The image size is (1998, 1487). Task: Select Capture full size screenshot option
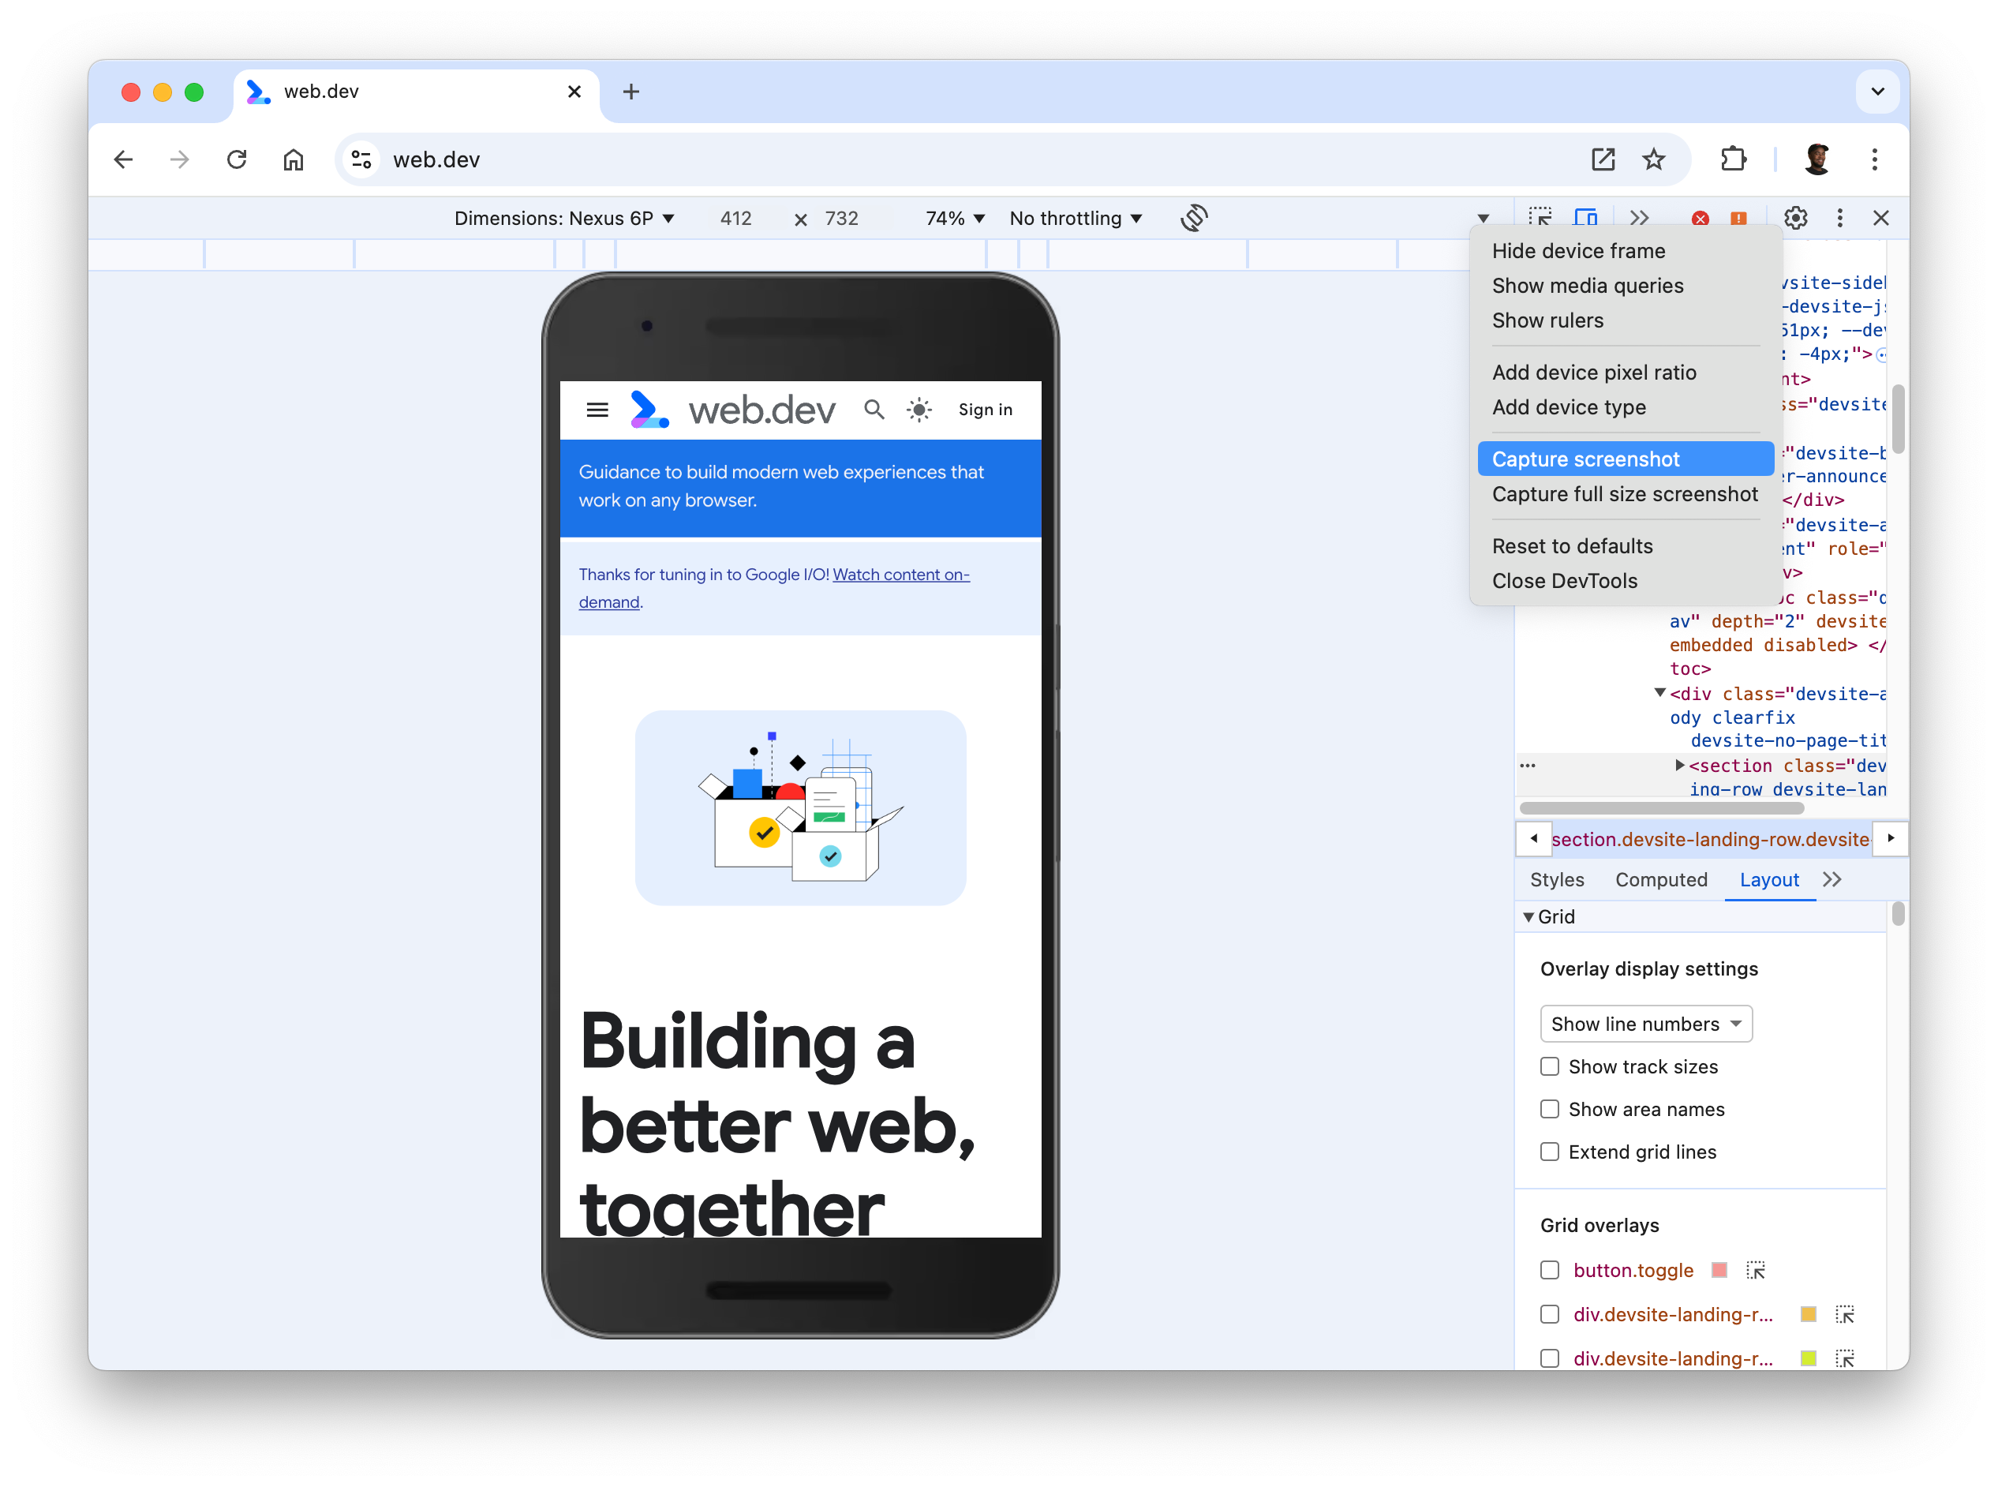click(x=1625, y=493)
